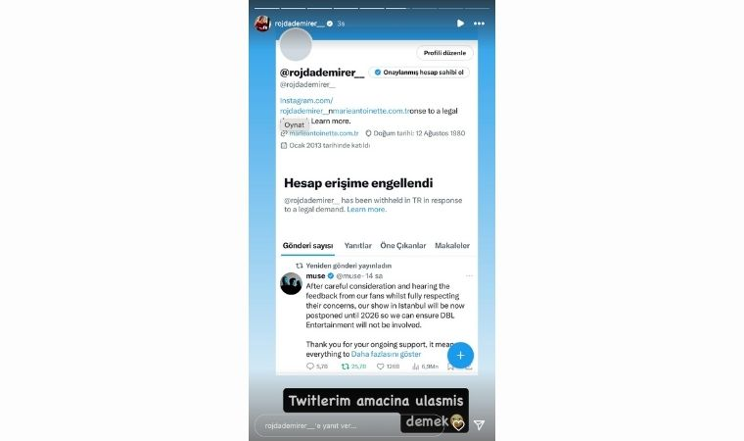Switch to the Yanıtlar tab
744x441 pixels.
point(357,246)
